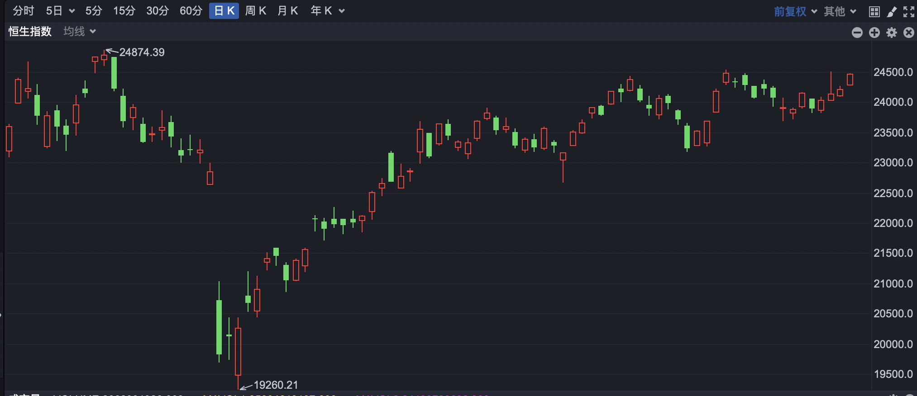The image size is (917, 396).
Task: Show the 分时 intraday chart
Action: [23, 11]
